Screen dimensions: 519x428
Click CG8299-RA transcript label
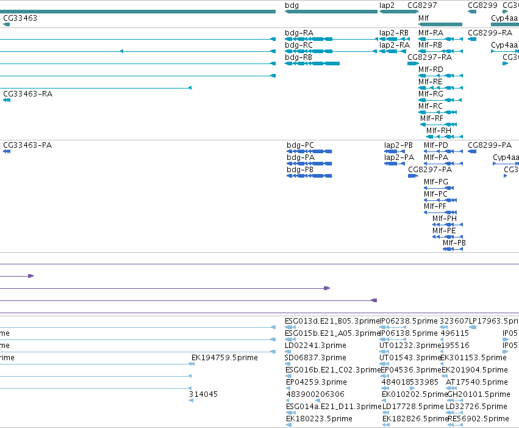tap(490, 33)
